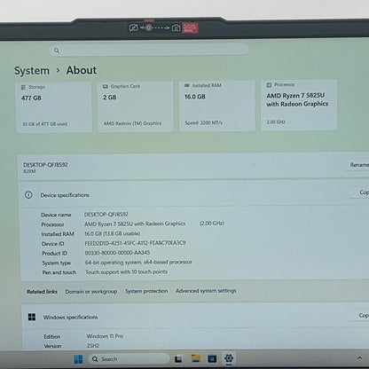Image resolution: width=369 pixels, height=369 pixels.
Task: Click the Windows Start button
Action: tap(78, 359)
